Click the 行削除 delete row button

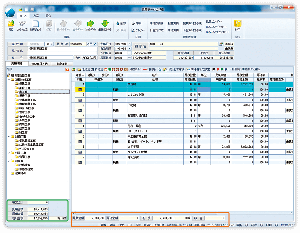(149, 69)
